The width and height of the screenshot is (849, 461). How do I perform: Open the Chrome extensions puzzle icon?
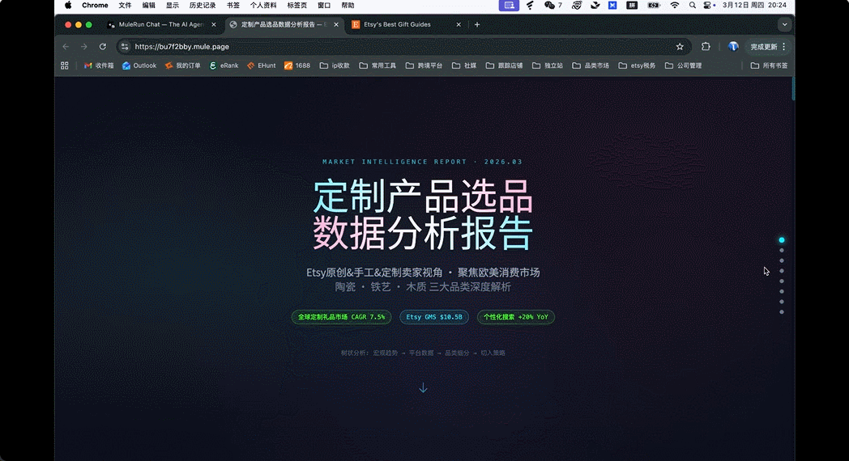click(x=706, y=46)
